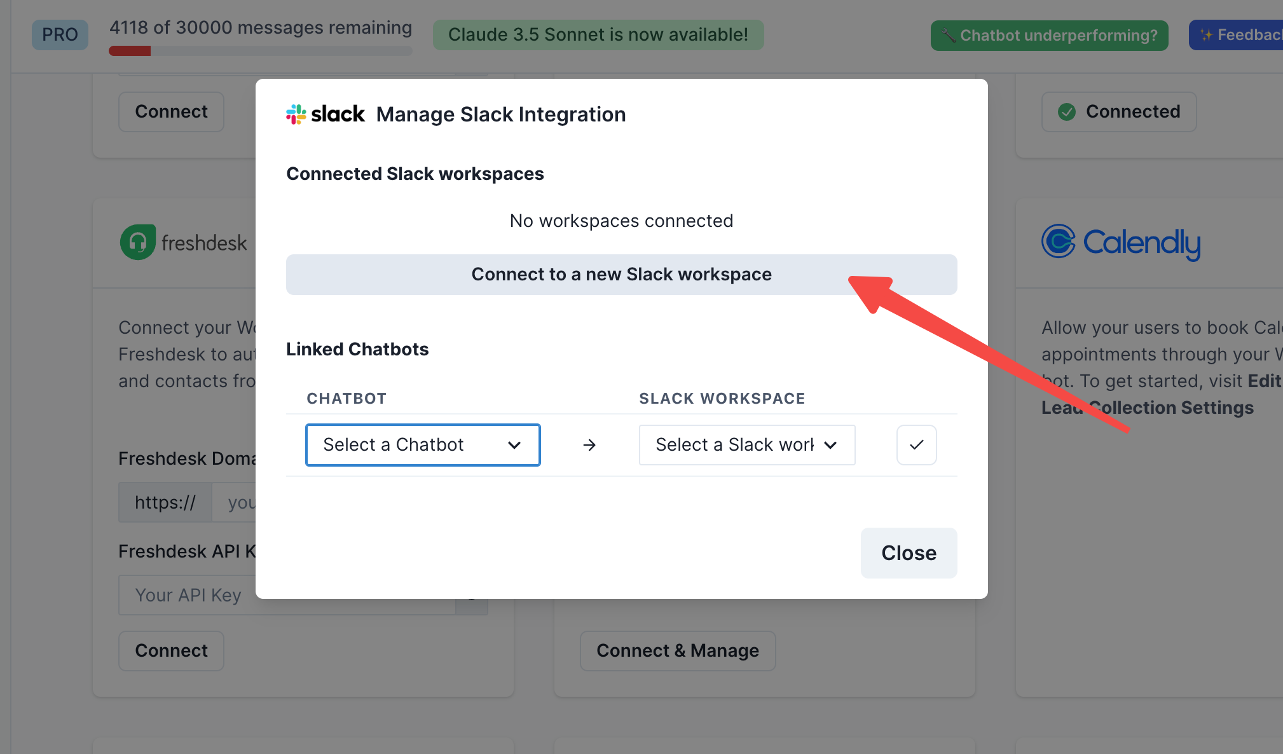The height and width of the screenshot is (754, 1283).
Task: Open the Select a Slack workspace dropdown
Action: (746, 445)
